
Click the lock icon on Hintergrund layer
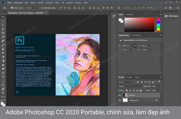[x=157, y=100]
